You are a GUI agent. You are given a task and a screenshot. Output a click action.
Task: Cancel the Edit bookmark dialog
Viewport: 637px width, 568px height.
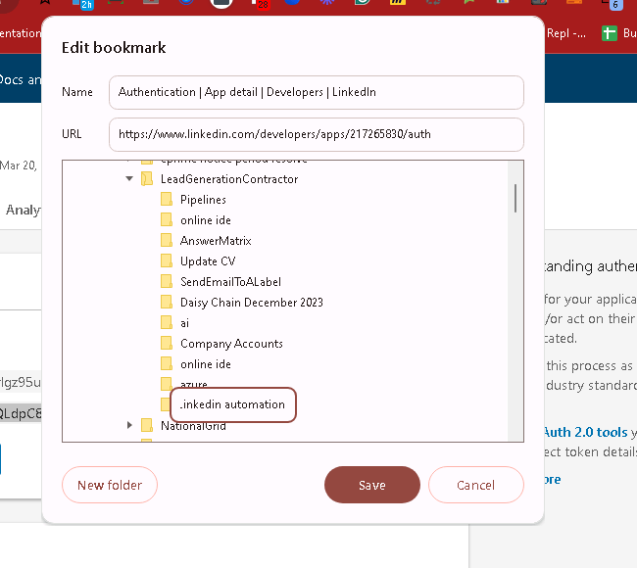476,485
